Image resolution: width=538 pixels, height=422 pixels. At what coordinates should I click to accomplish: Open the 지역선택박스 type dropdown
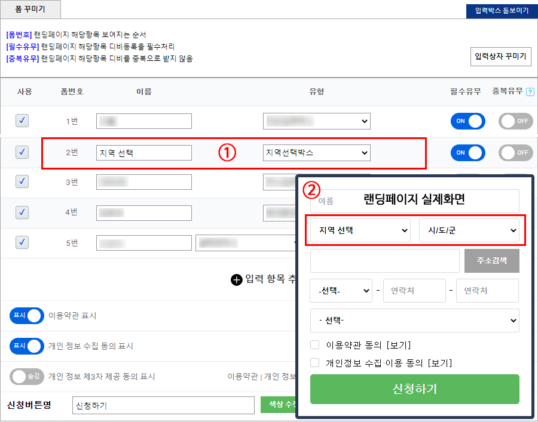[316, 153]
